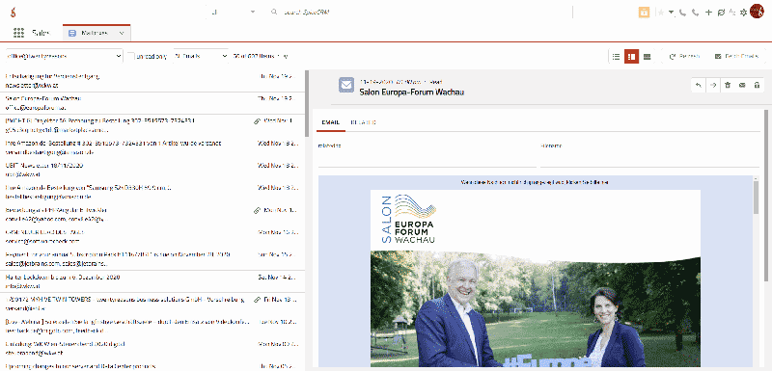Viewport: 772px width, 371px height.
Task: Click the blue Mailboxes tab icon
Action: 72,33
